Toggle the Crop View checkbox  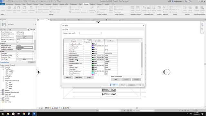click(17, 53)
